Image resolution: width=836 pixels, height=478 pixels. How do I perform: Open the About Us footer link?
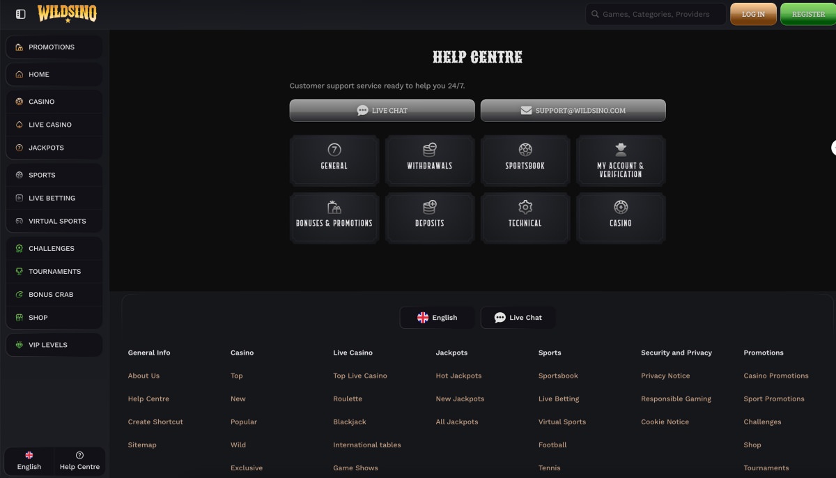[x=144, y=376]
